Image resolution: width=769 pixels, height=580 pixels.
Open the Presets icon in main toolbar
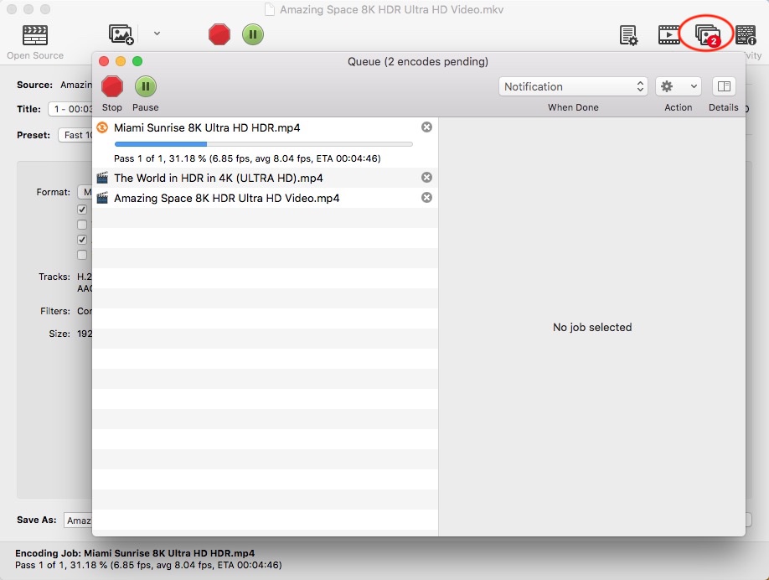(x=628, y=35)
